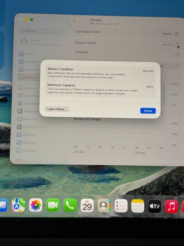
Task: Click the Screen On Usage heading
Action: 87,119
